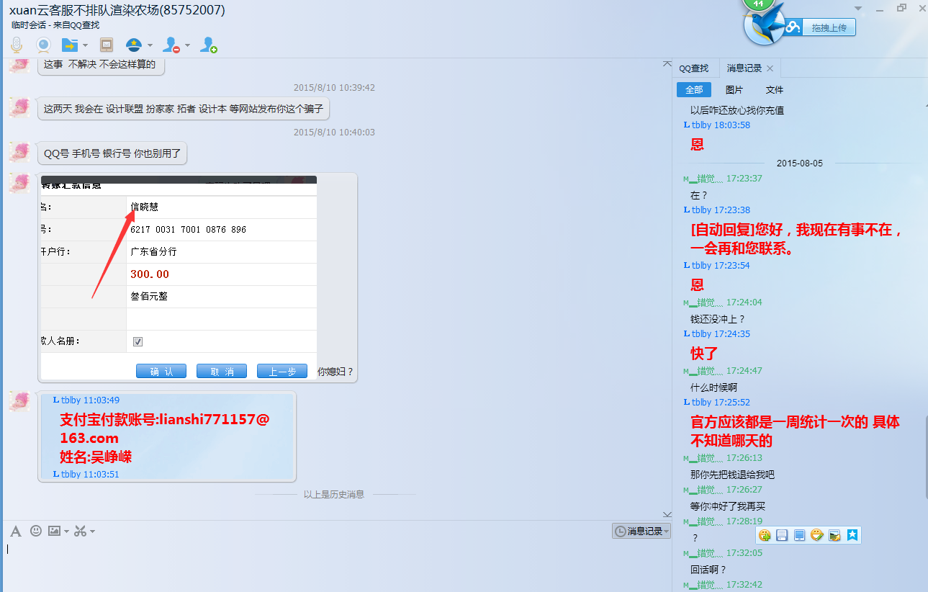This screenshot has height=592, width=928.
Task: Select the 文件 filter
Action: pyautogui.click(x=775, y=90)
